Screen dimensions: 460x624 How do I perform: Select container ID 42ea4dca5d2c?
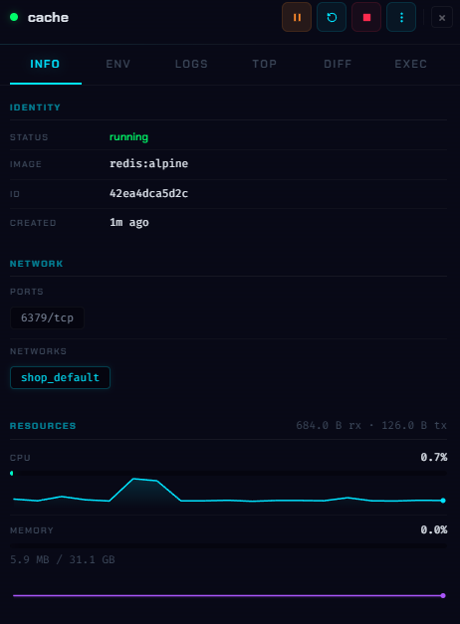click(148, 193)
